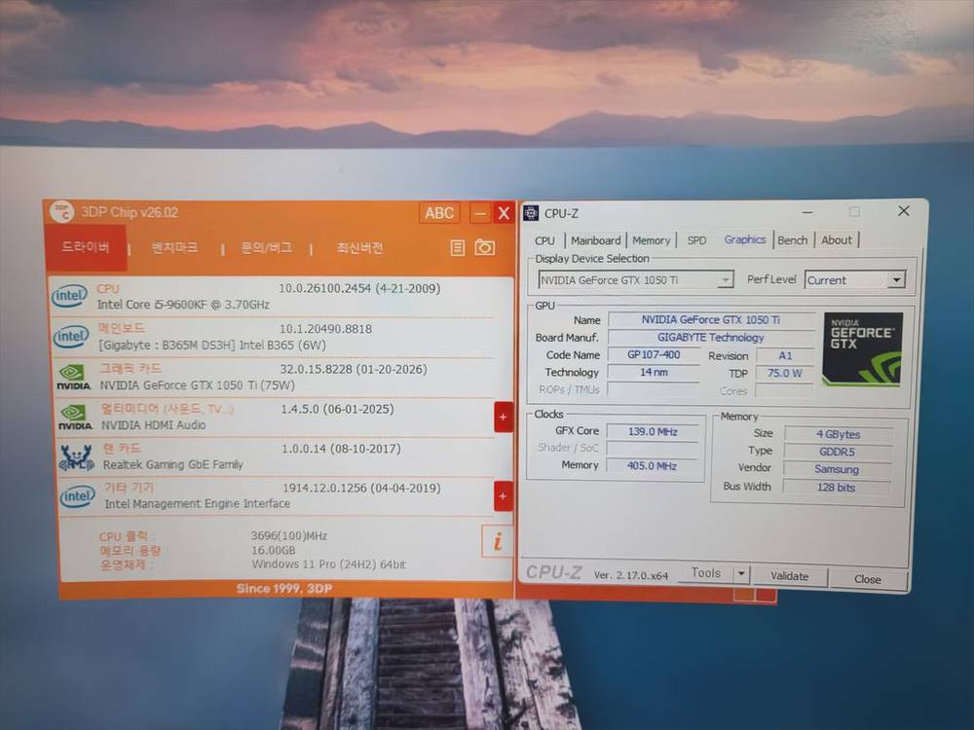
Task: Click the GeForce GTX logo image
Action: click(862, 349)
